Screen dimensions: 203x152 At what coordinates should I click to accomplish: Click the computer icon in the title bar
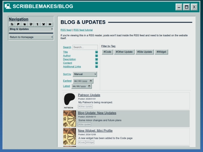[8, 6]
